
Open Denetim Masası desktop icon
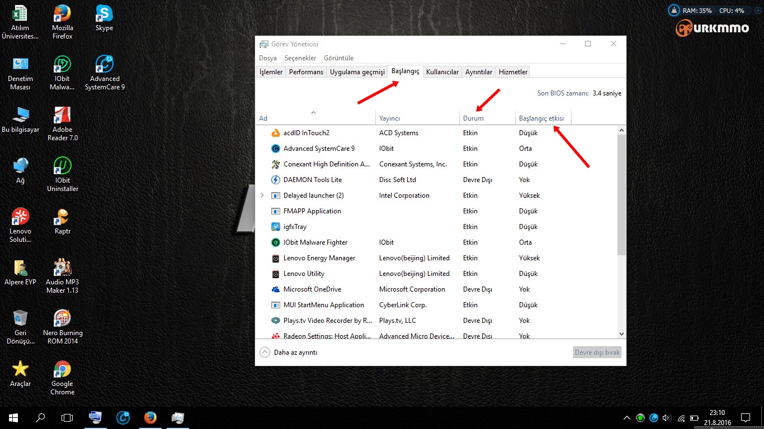tap(20, 73)
